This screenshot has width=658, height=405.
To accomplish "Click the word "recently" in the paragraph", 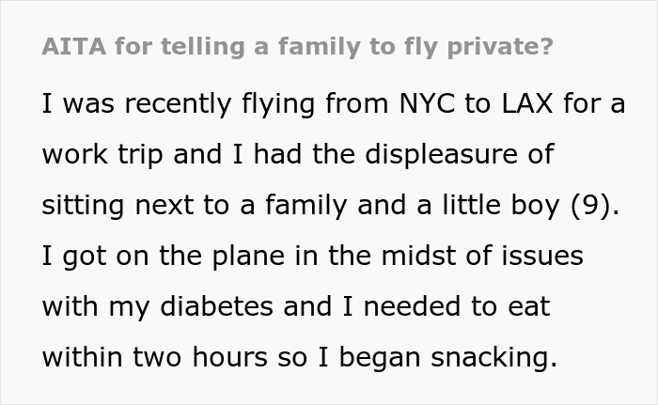I will tap(178, 104).
